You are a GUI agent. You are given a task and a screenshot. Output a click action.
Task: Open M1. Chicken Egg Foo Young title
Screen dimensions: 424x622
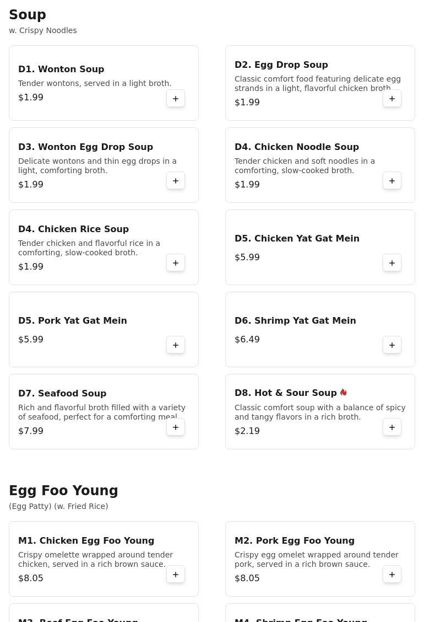click(x=86, y=540)
